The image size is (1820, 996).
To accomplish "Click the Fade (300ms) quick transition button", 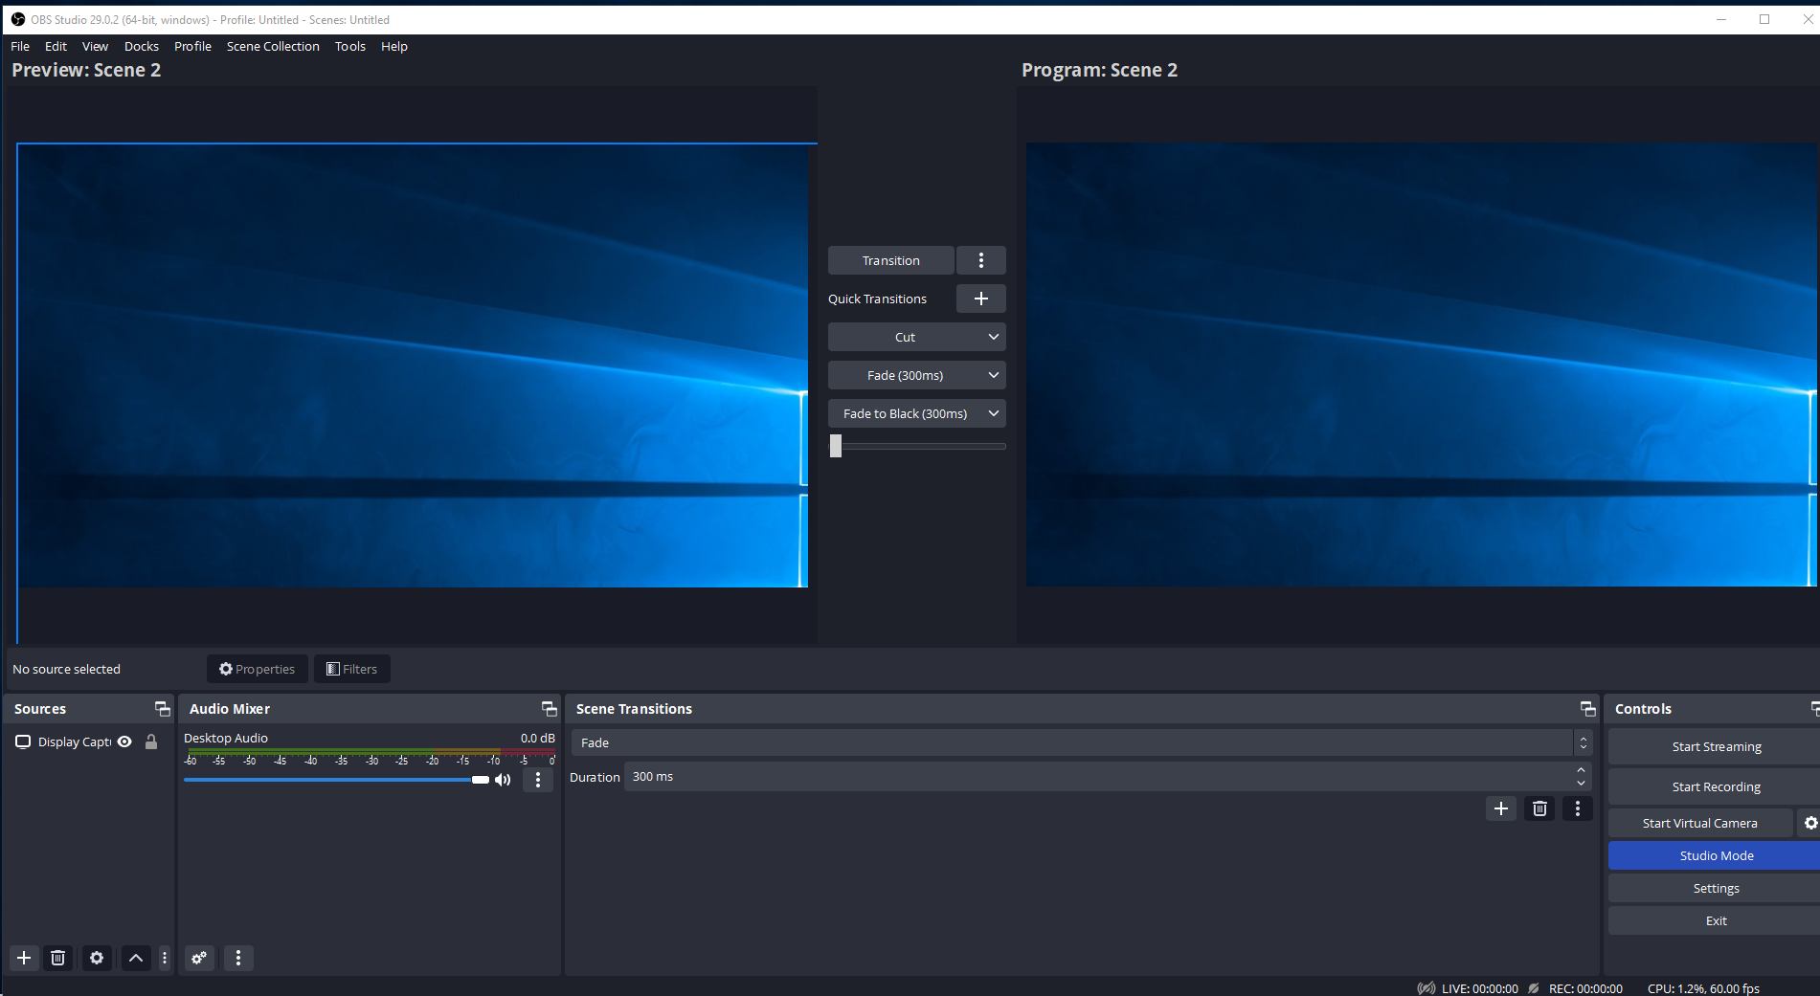I will click(905, 375).
